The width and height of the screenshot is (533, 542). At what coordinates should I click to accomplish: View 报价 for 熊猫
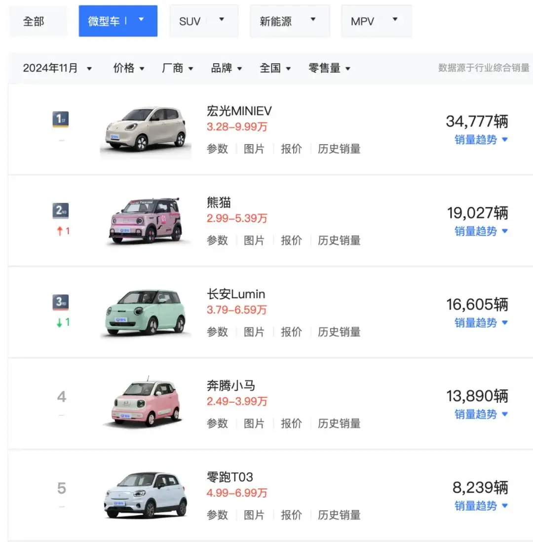click(291, 240)
